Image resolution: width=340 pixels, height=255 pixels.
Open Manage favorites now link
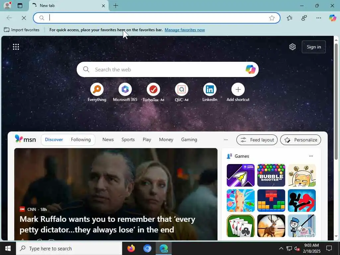[185, 30]
